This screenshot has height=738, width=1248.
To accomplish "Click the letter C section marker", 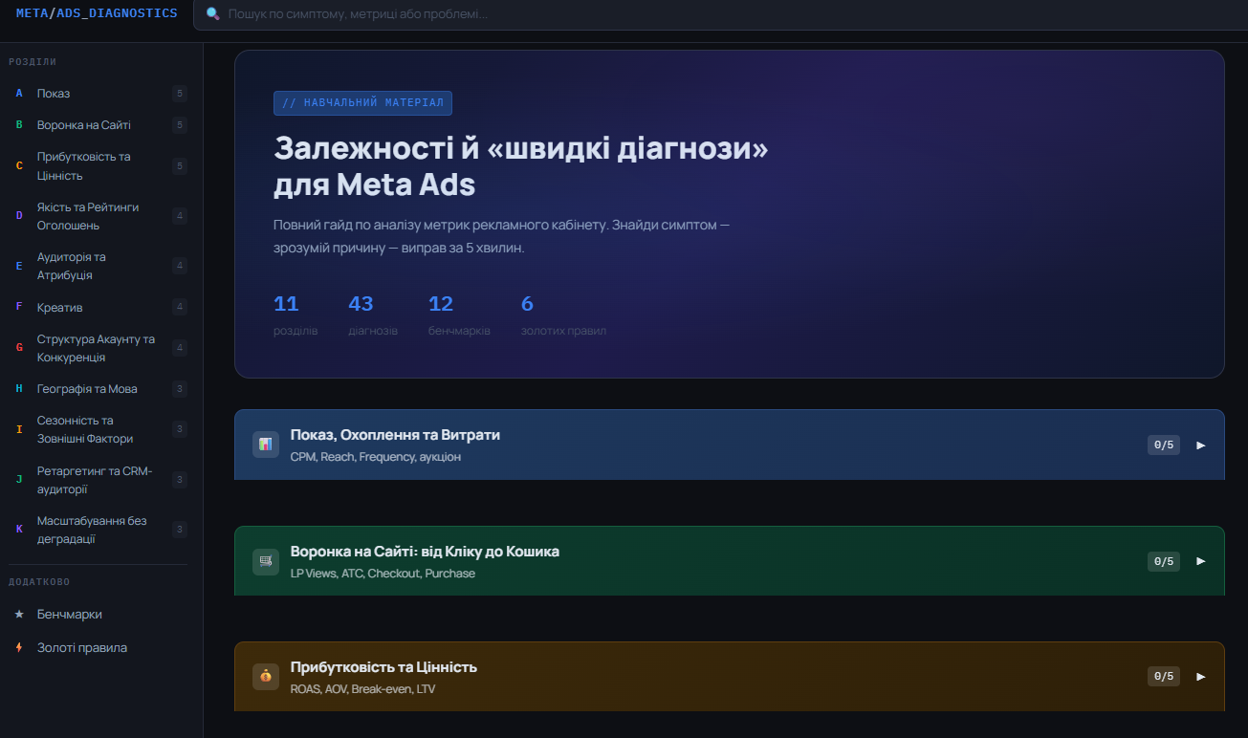I will point(19,166).
